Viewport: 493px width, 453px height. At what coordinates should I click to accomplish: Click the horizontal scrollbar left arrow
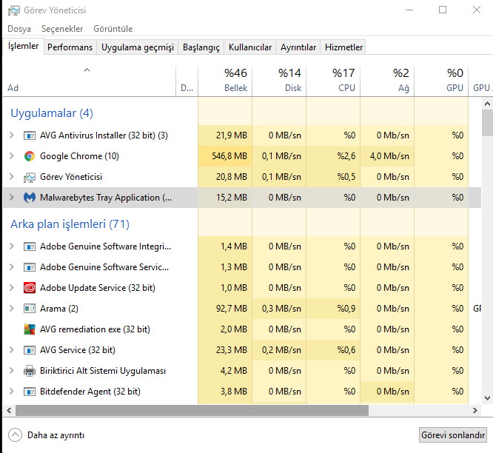[9, 410]
